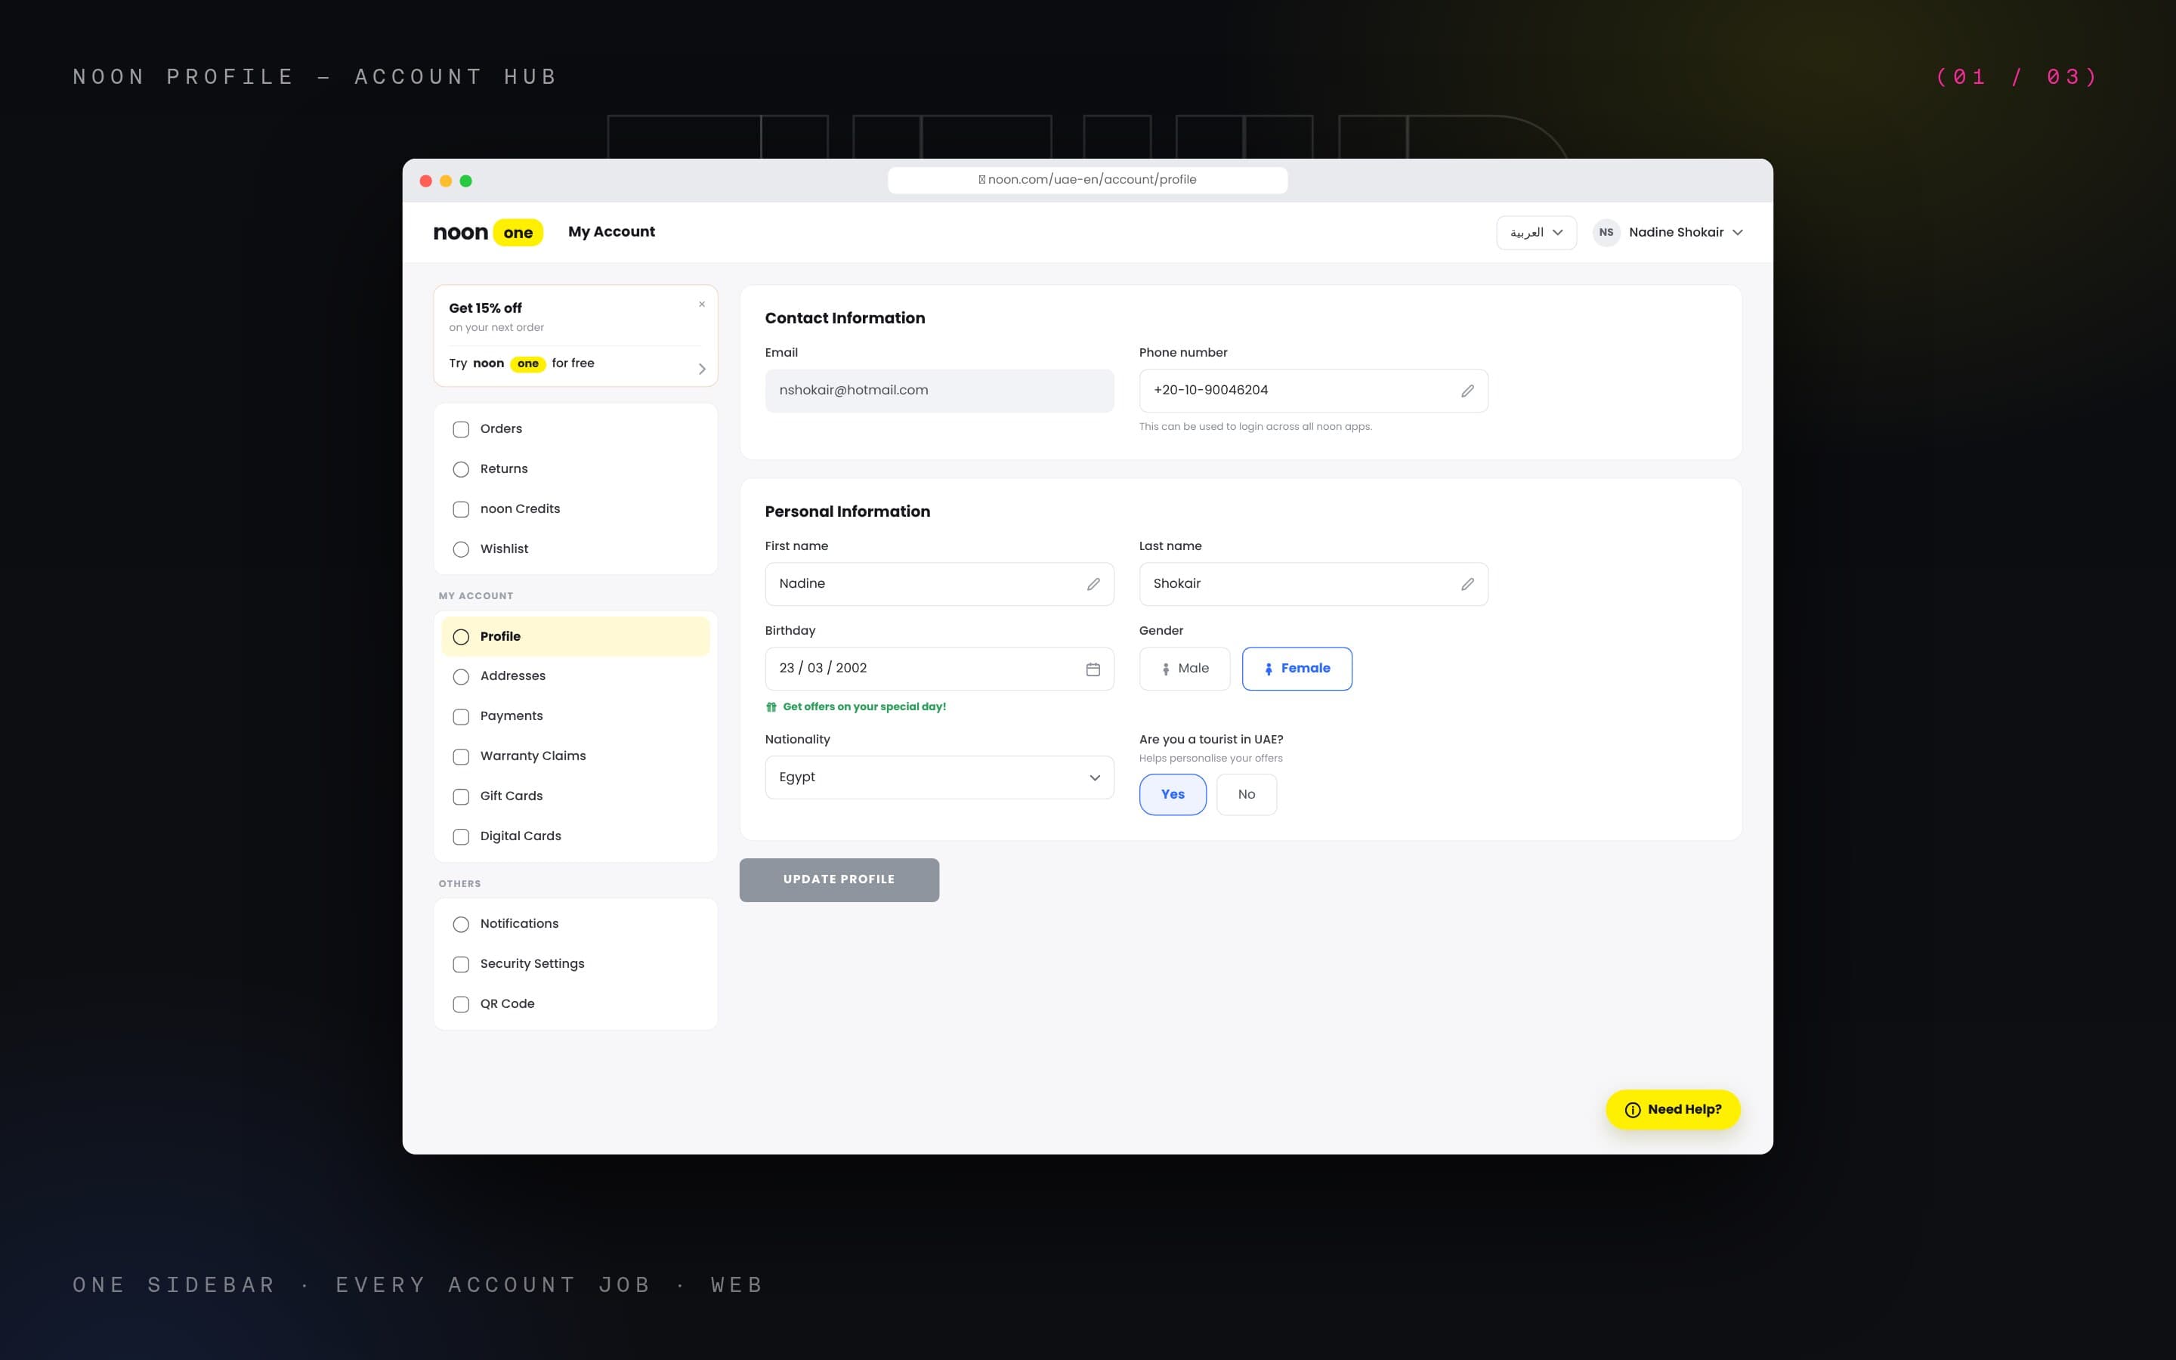The height and width of the screenshot is (1360, 2176).
Task: Click the Wishlist sidebar icon
Action: 462,549
